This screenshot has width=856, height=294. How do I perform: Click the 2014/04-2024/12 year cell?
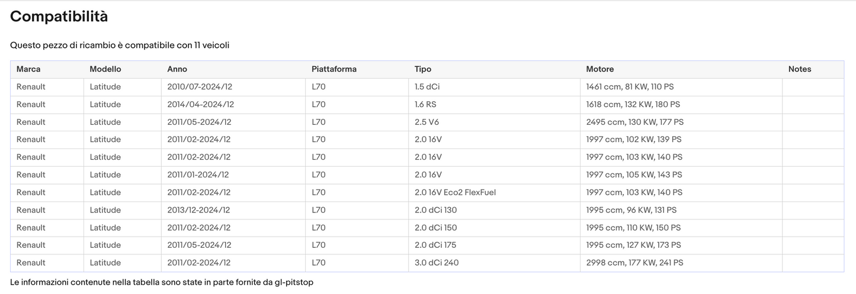(200, 105)
